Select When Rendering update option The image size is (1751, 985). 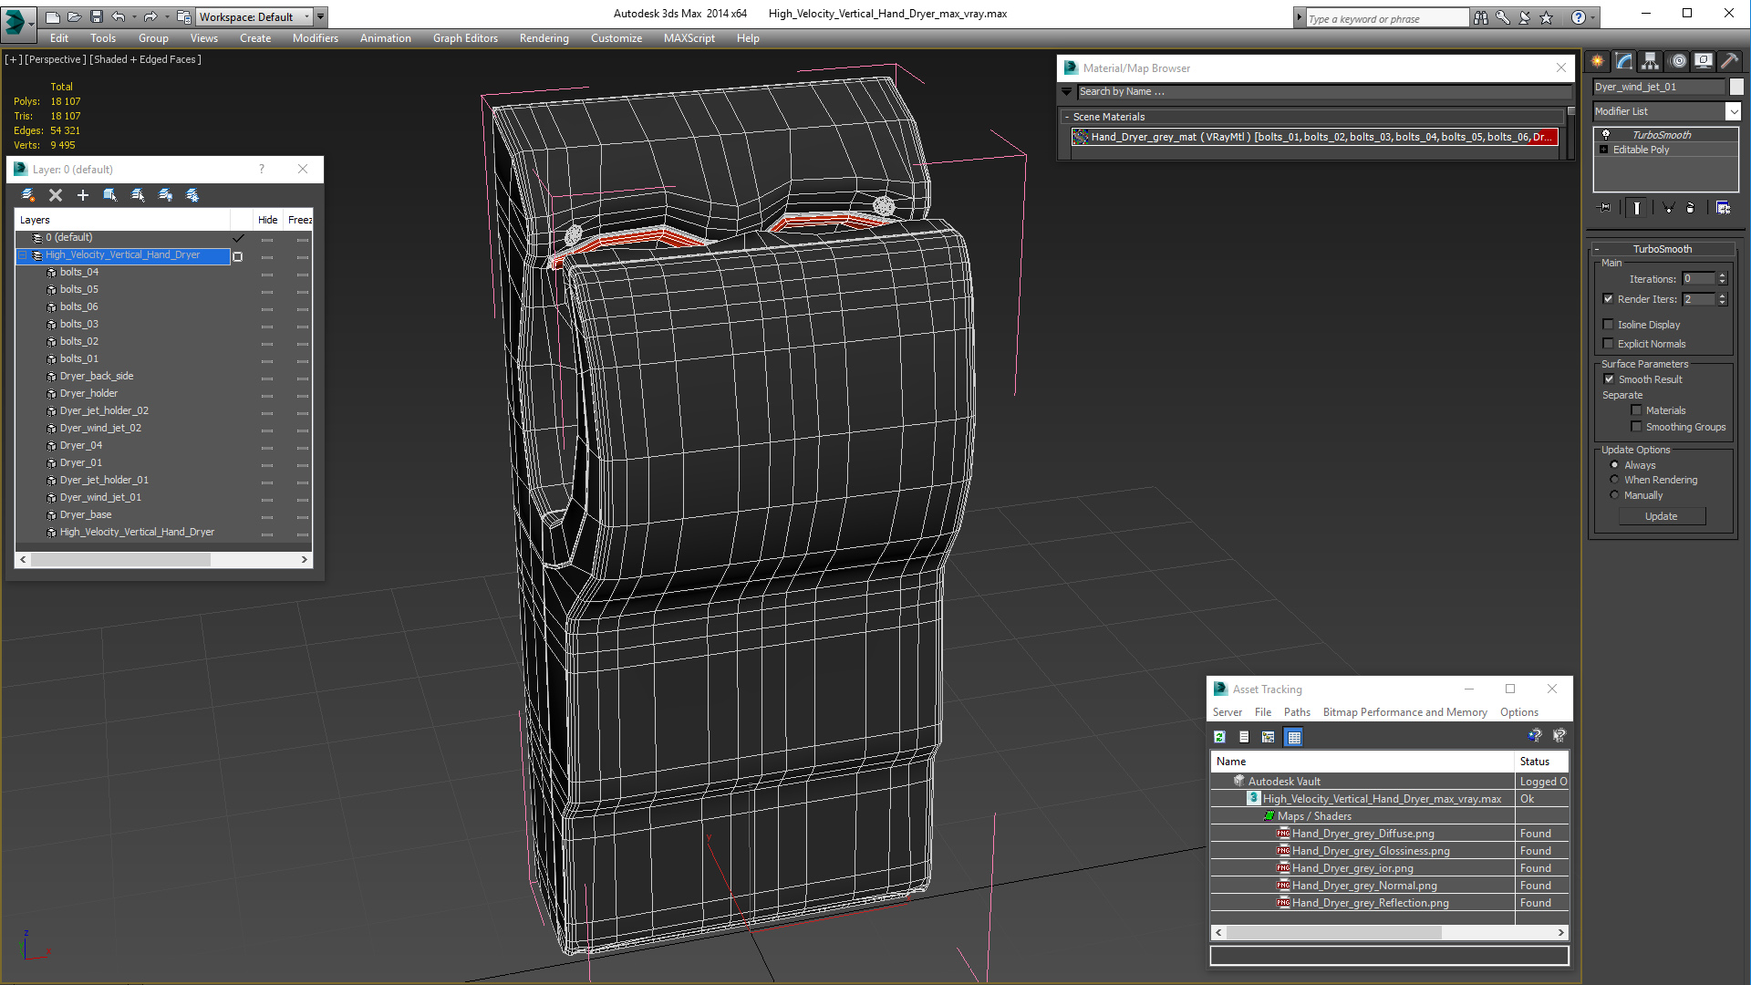(1614, 480)
